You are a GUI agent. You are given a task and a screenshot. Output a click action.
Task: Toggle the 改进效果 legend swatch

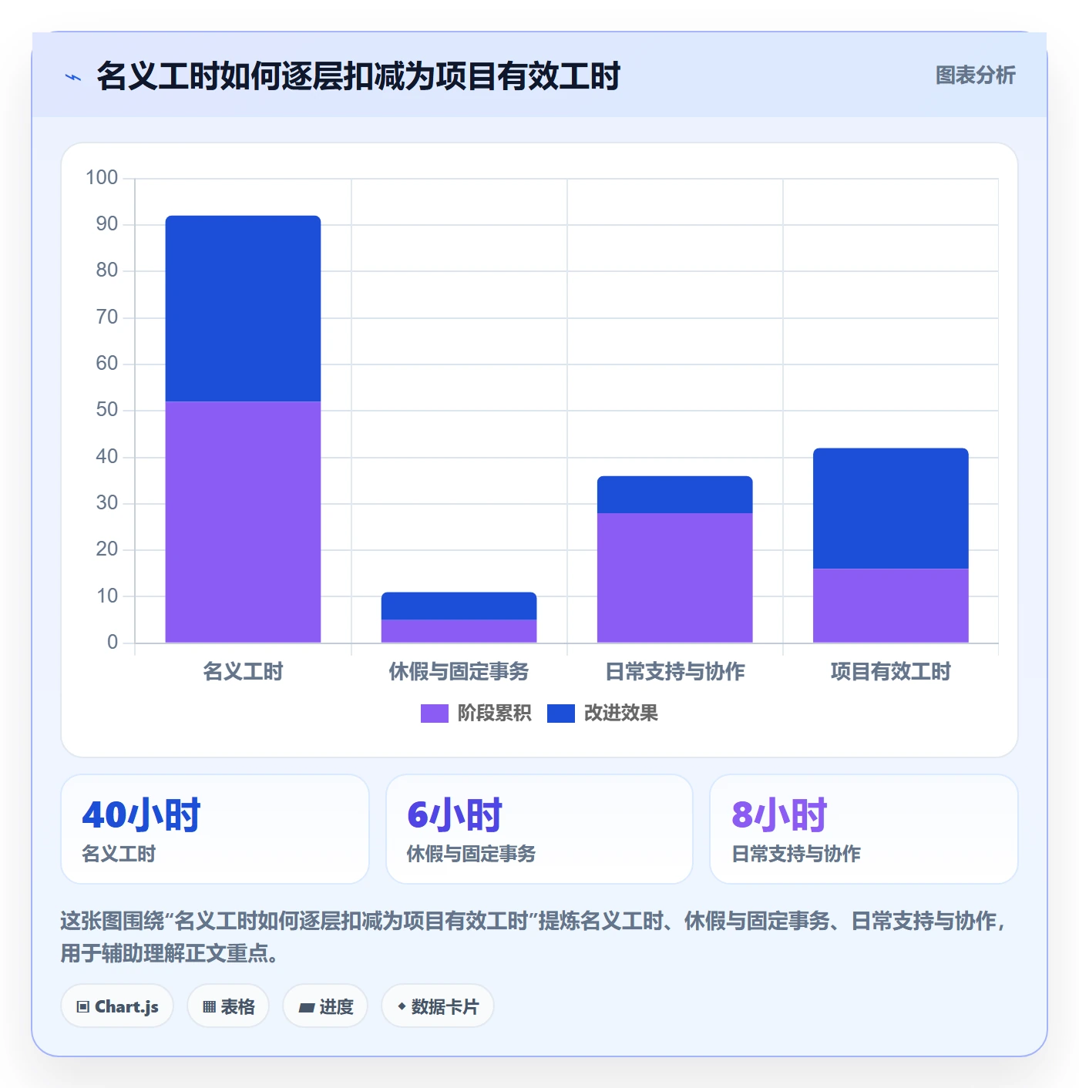tap(560, 714)
